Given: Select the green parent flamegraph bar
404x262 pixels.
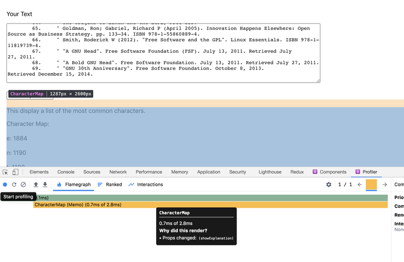Looking at the screenshot, I should 211,197.
